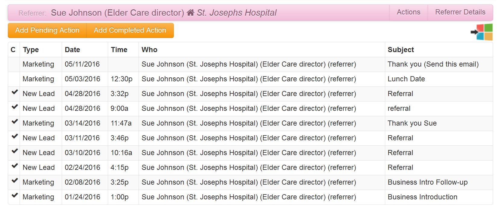
Task: Click the checkmark on the 02/24/2016 row
Action: point(14,166)
